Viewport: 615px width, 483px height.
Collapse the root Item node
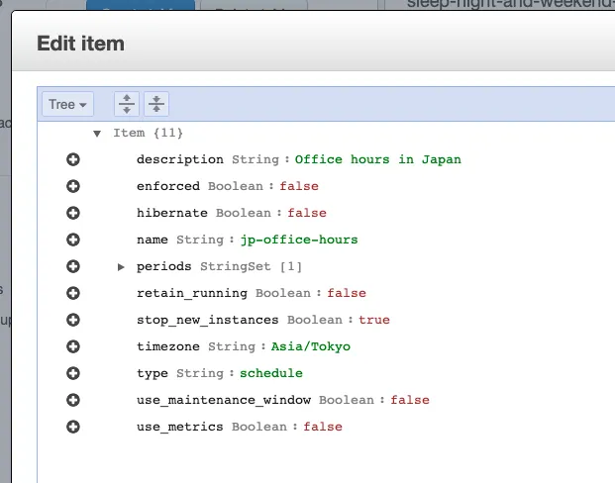click(x=97, y=134)
